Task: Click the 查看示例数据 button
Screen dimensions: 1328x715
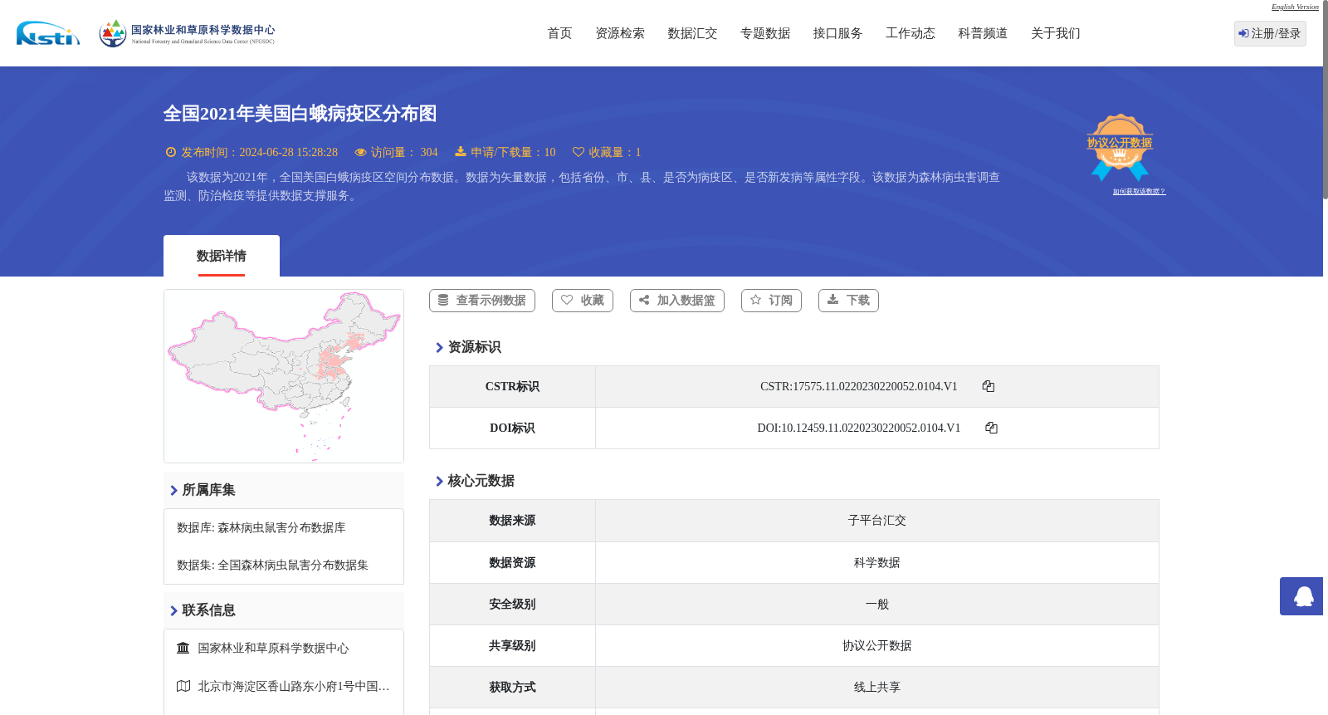Action: [x=482, y=301]
